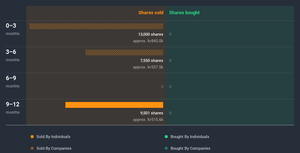Screen dimensions: 300x153
Task: Select the approx. kr515.6k amount
Action: point(148,120)
